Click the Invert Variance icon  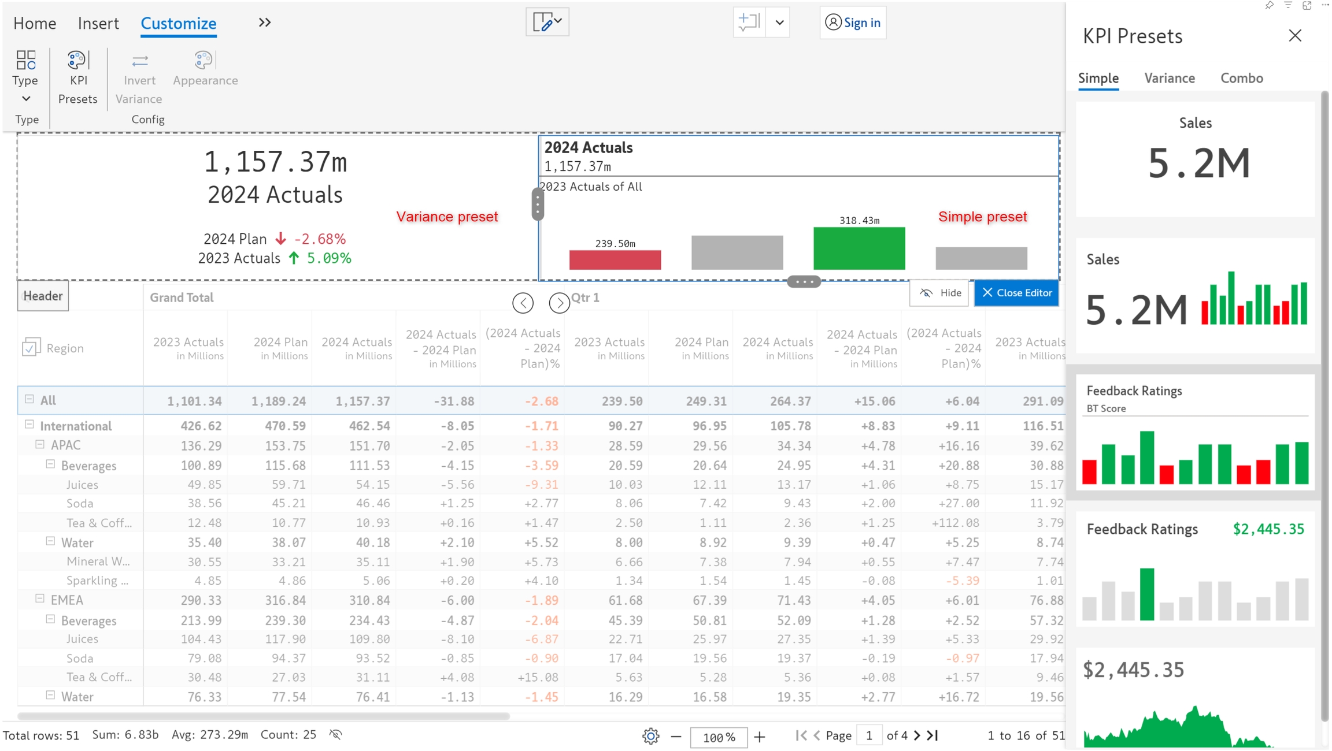coord(139,61)
